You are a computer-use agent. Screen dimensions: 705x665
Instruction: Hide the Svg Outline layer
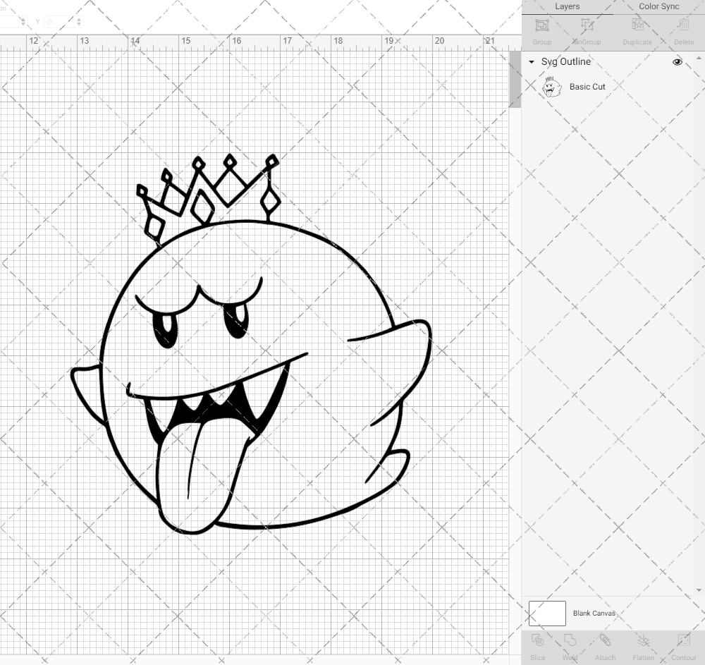pos(677,62)
